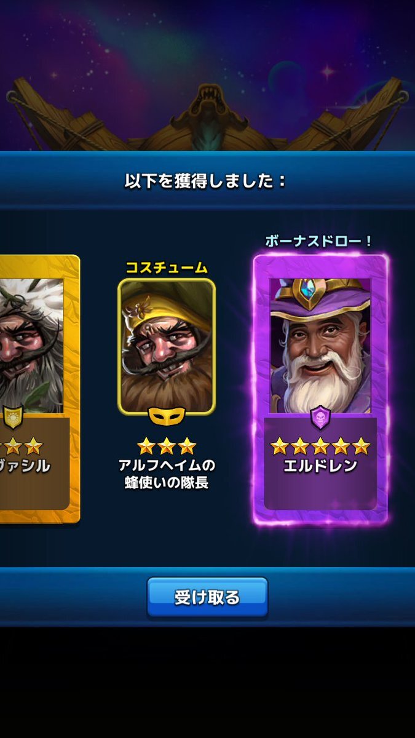415x738 pixels.
Task: Tap the yellow sun shield element icon
Action: click(x=11, y=418)
